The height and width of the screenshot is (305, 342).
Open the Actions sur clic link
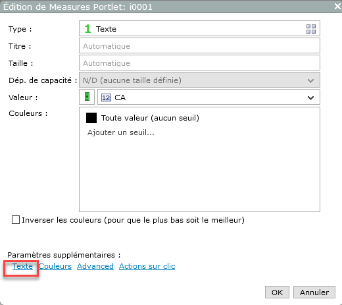pyautogui.click(x=147, y=266)
